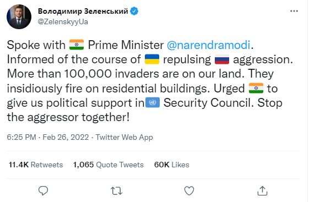The height and width of the screenshot is (202, 309).
Task: Click the Feb 26, 2022 date
Action: [x=66, y=137]
